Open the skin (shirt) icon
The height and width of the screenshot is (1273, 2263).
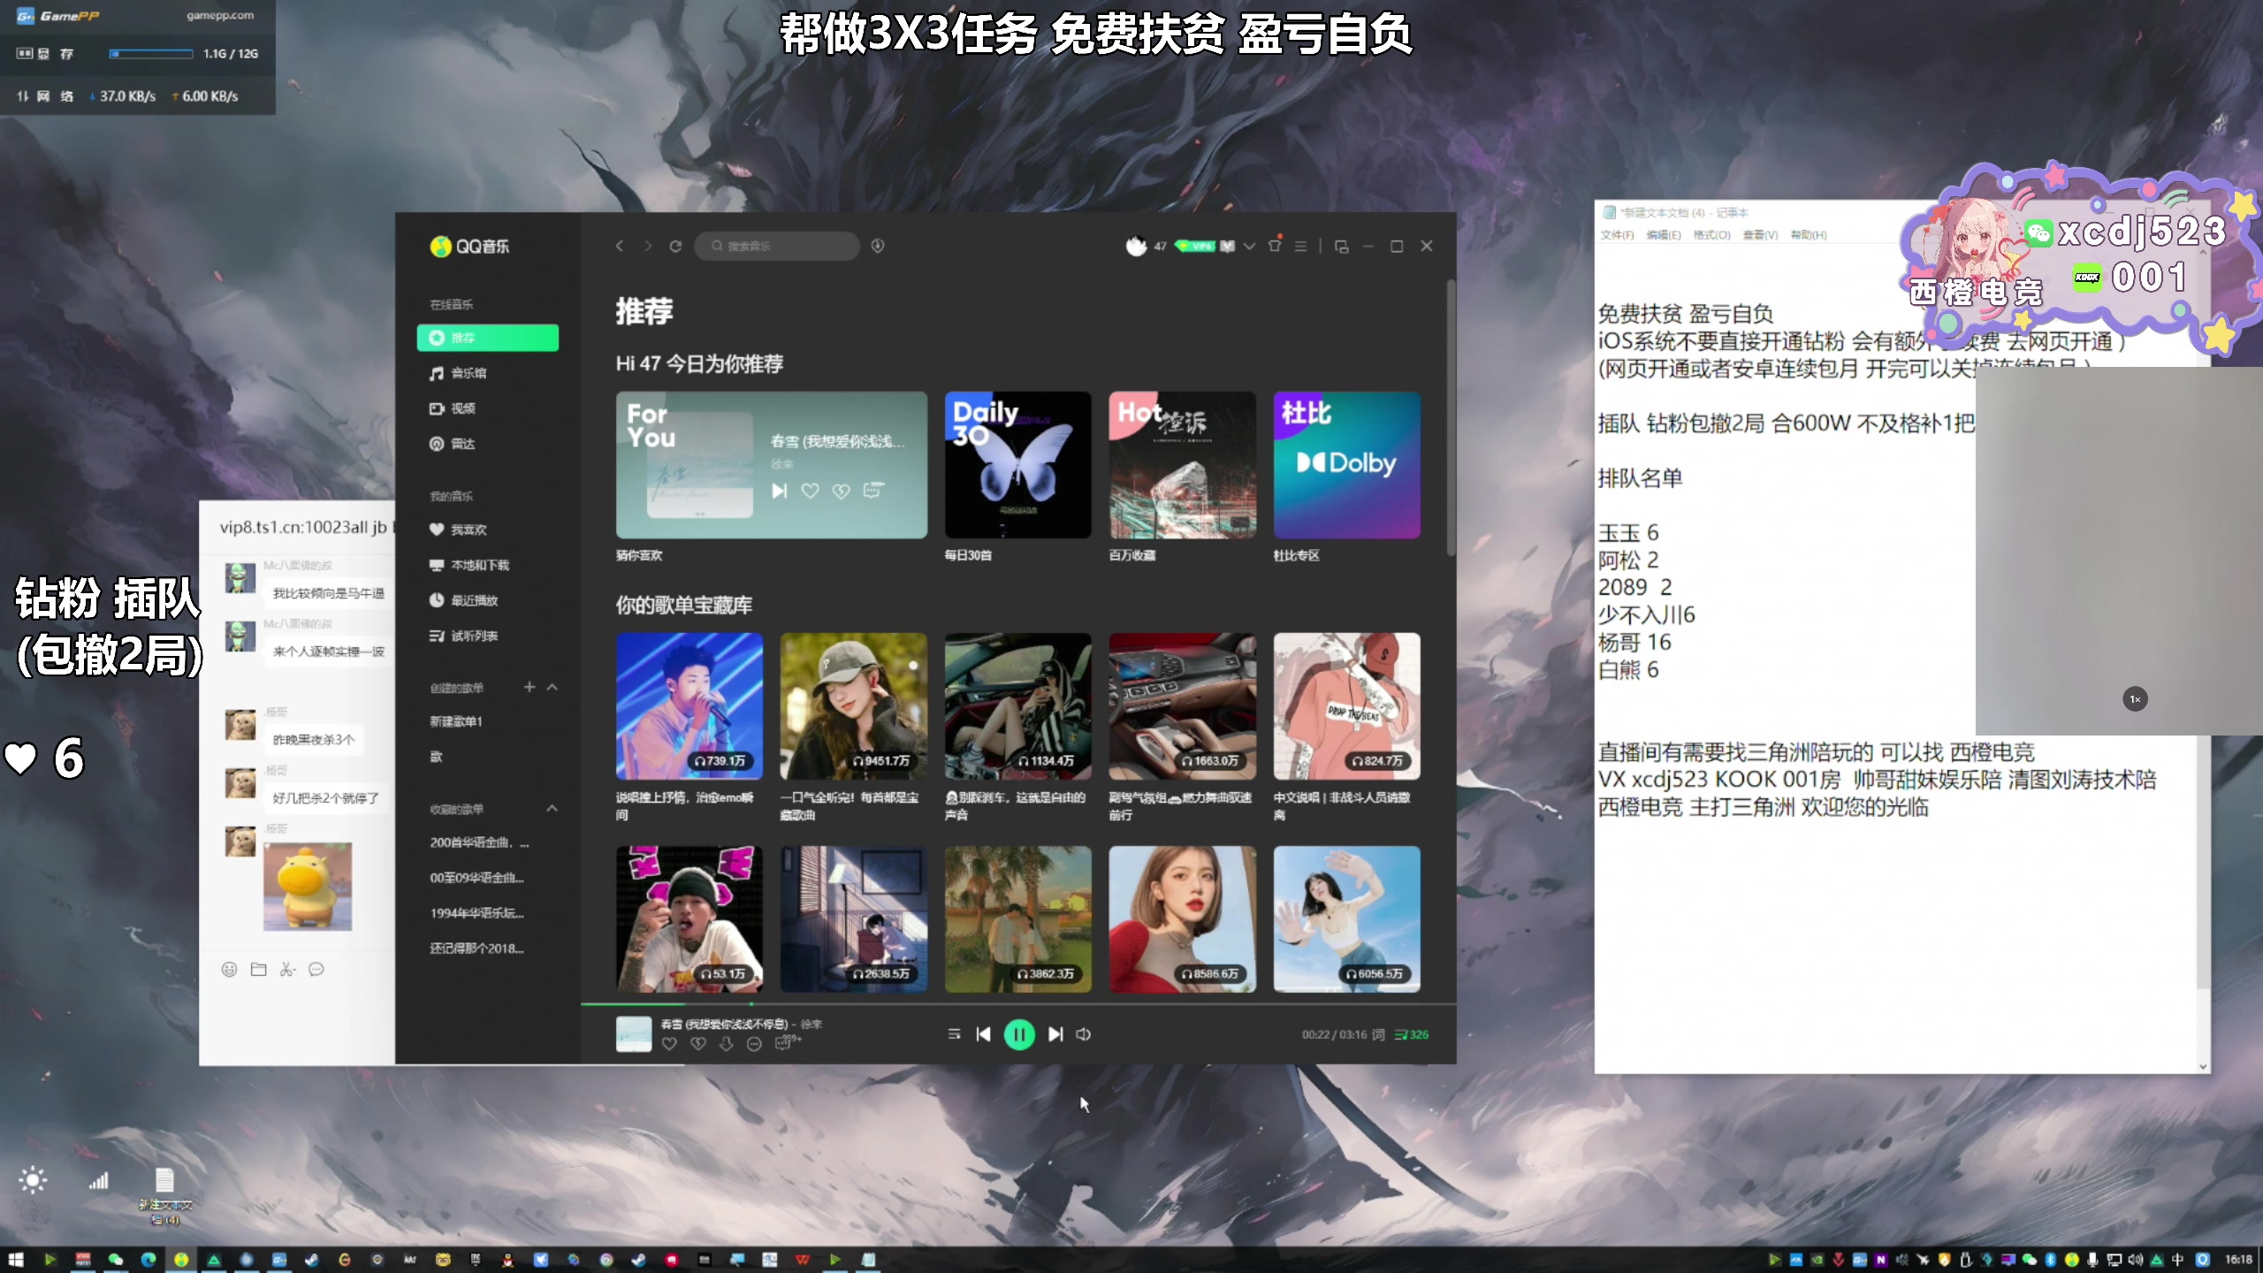coord(1275,246)
